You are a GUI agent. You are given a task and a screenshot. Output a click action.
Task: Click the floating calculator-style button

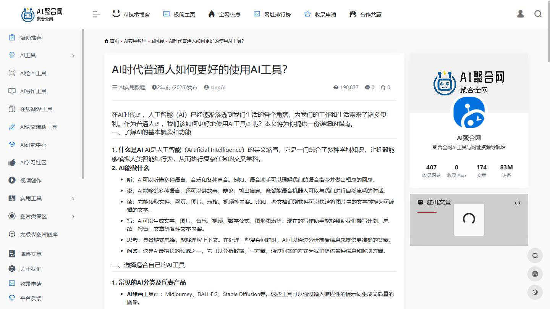[535, 274]
